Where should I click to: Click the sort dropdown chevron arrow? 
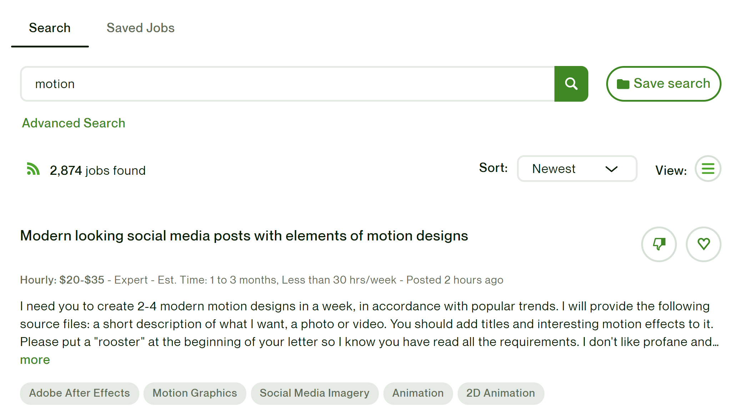[x=611, y=169]
